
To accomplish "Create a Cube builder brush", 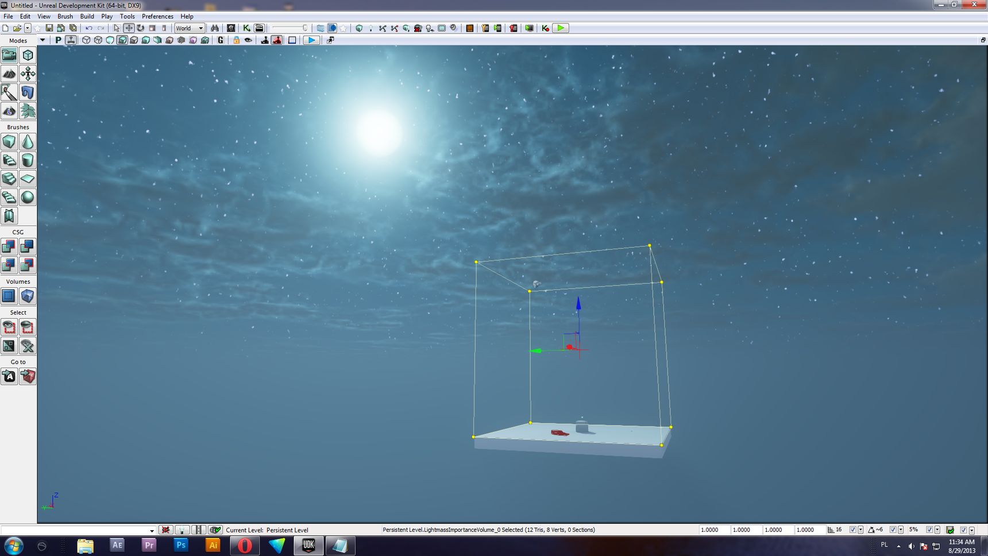I will [9, 142].
